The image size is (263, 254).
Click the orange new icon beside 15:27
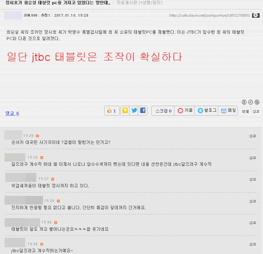(x=53, y=179)
